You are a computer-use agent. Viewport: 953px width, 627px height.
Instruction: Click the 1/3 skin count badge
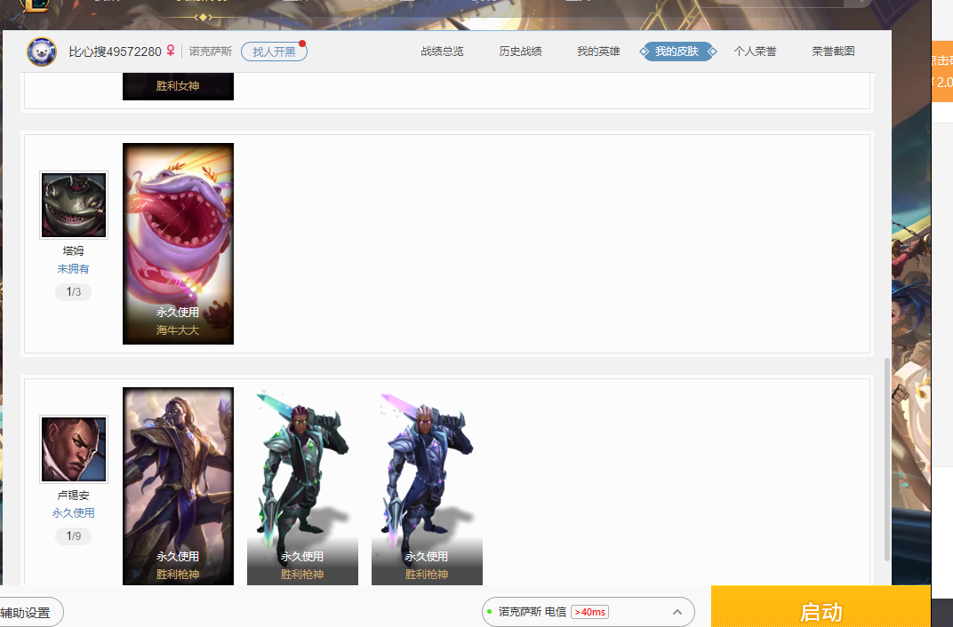73,292
